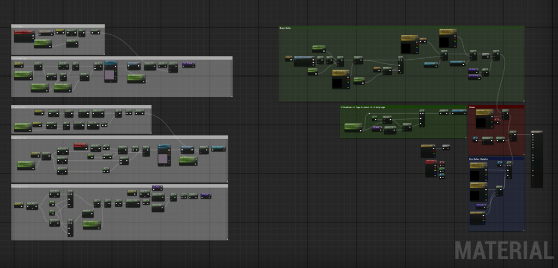Select the red-header node in the fourth gray comment box
Image resolution: width=558 pixels, height=268 pixels.
81,146
